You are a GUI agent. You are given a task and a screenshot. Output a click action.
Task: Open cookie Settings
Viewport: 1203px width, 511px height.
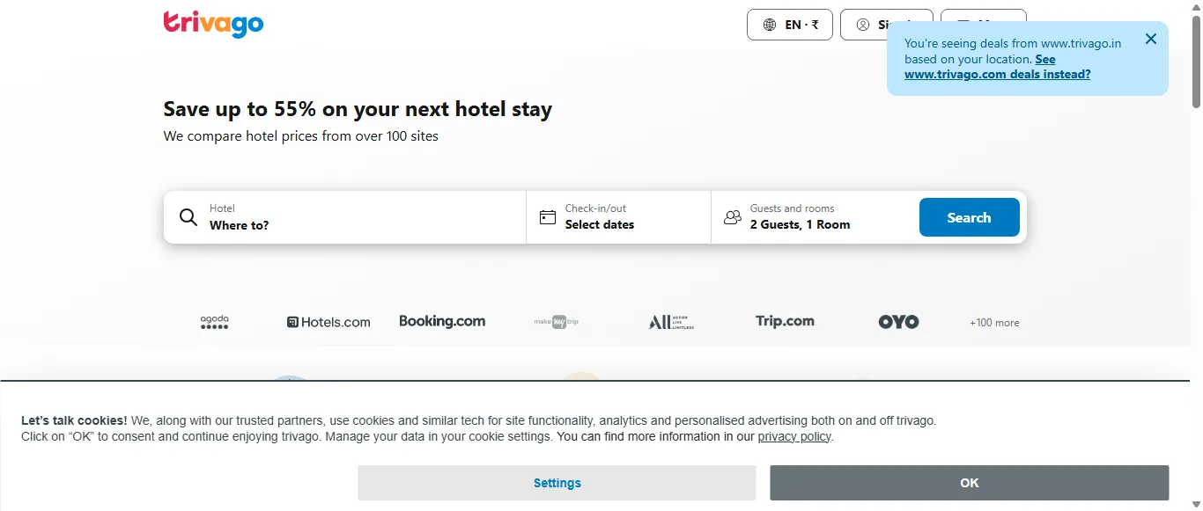[557, 483]
